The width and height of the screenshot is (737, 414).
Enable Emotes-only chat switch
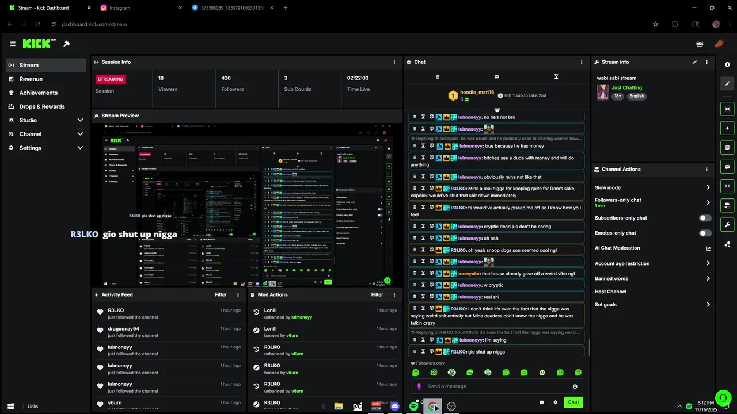click(x=705, y=233)
